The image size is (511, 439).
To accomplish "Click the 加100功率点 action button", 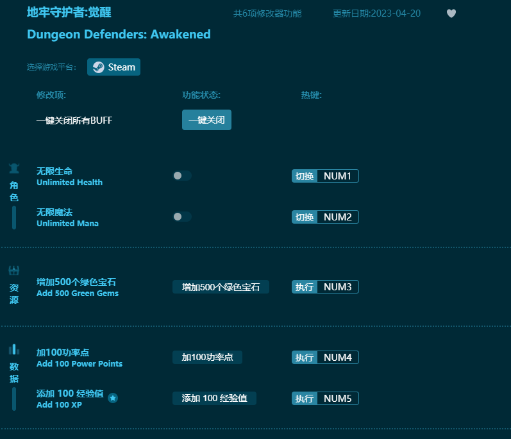I will (207, 357).
